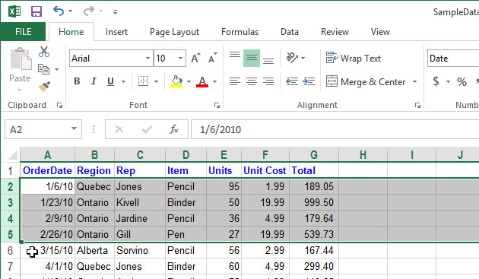
Task: Open the Review tab
Action: click(x=335, y=32)
